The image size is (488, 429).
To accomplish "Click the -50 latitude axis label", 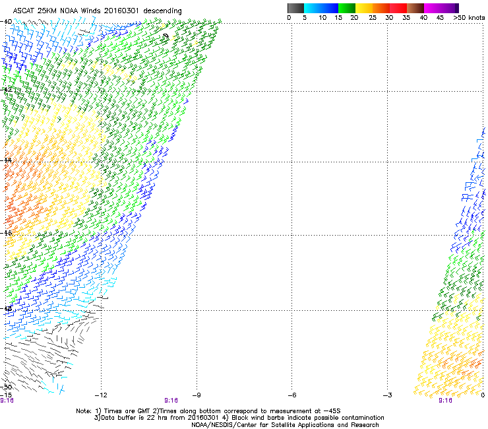I will [x=6, y=387].
